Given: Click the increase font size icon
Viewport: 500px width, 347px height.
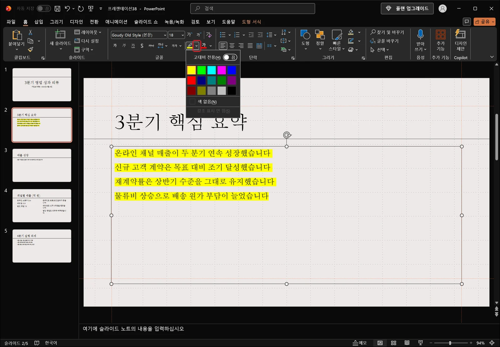Looking at the screenshot, I should pos(189,35).
